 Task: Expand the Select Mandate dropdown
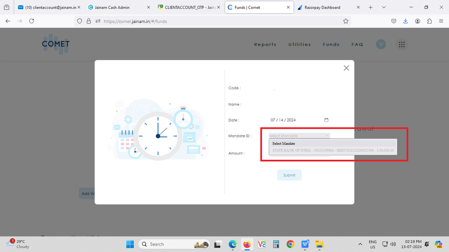click(x=299, y=136)
